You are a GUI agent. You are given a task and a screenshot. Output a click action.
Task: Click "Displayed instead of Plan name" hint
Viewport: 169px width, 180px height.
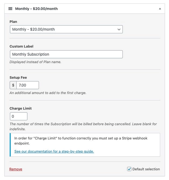click(35, 62)
